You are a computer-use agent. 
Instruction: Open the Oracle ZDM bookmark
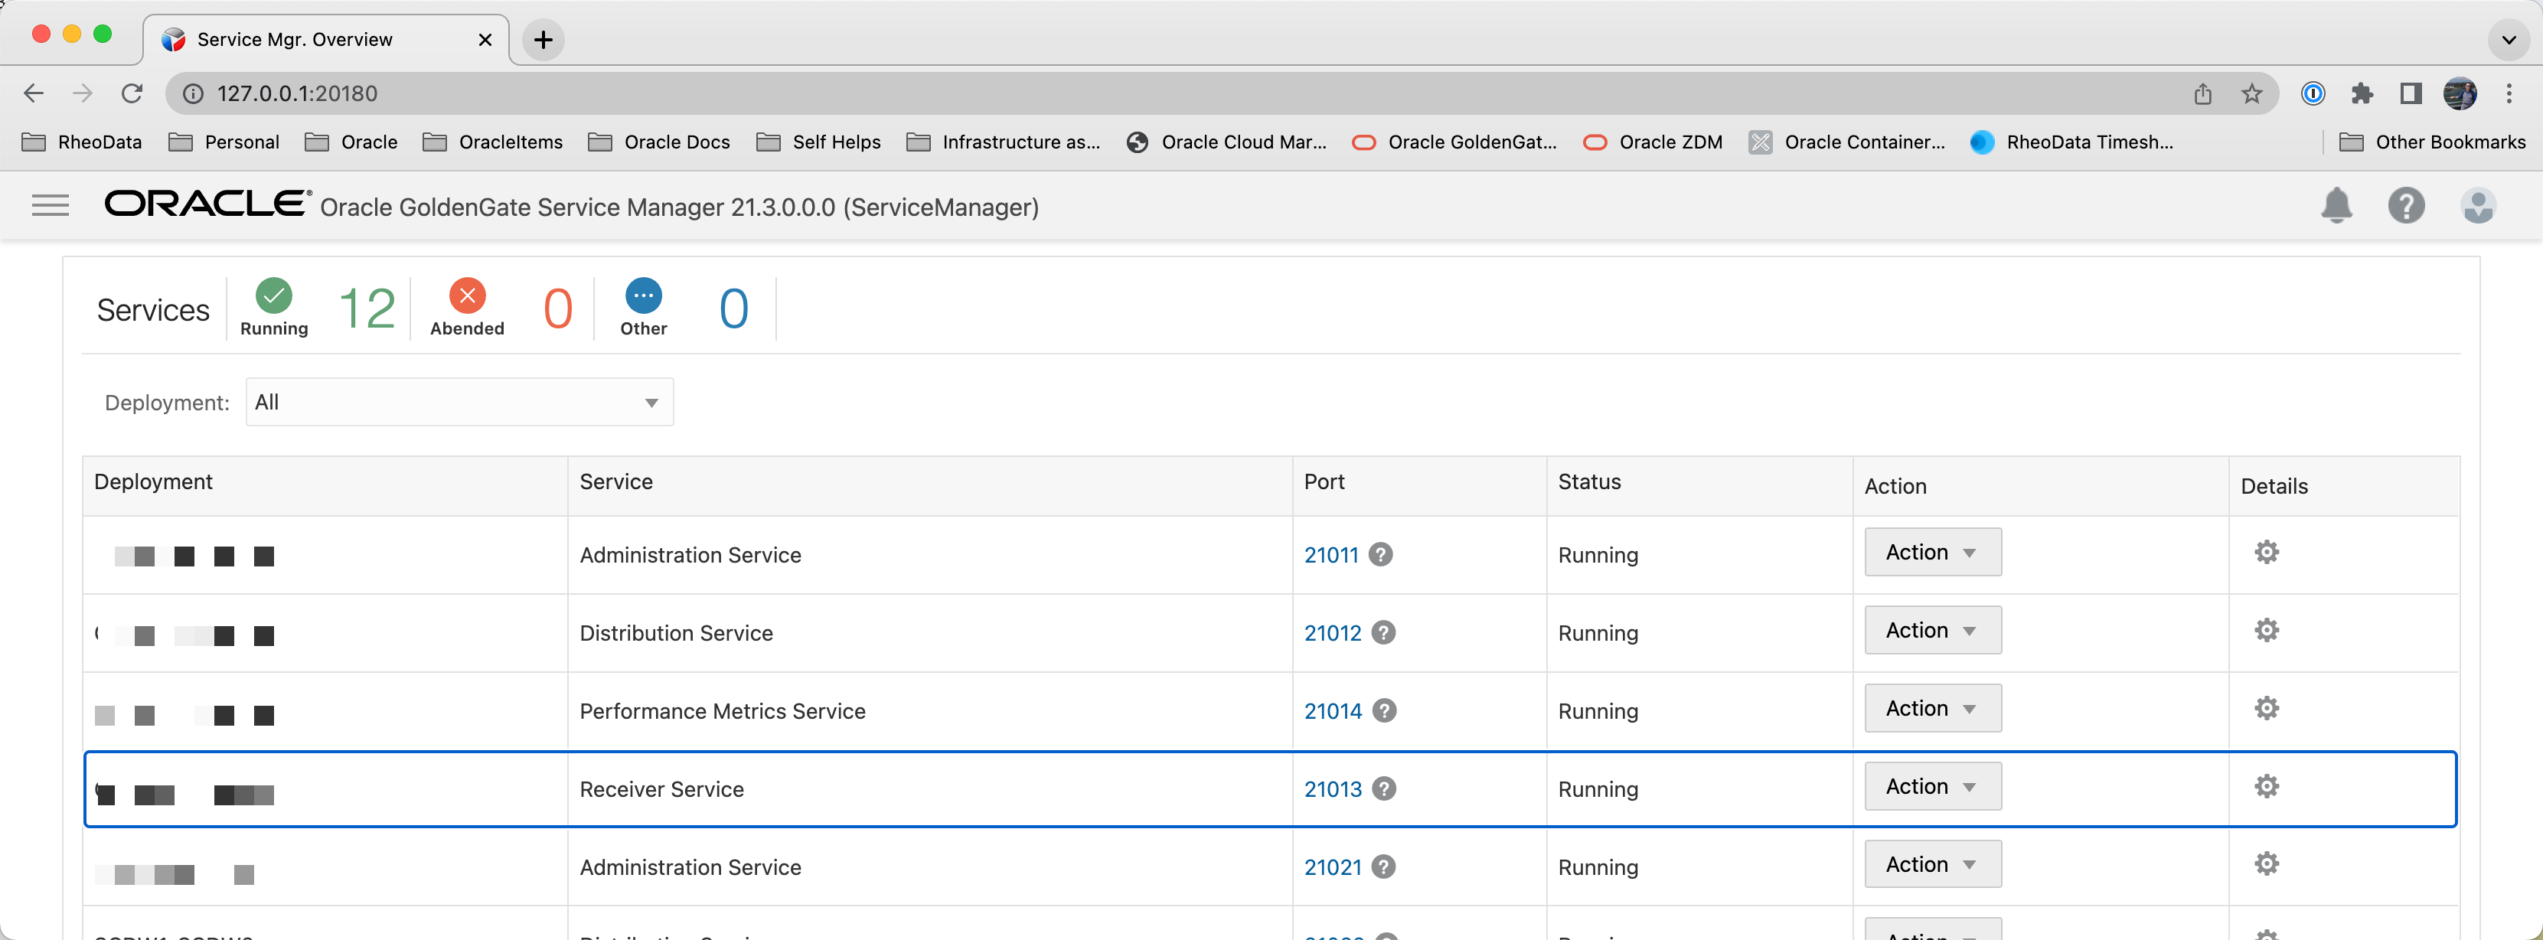(x=1653, y=142)
